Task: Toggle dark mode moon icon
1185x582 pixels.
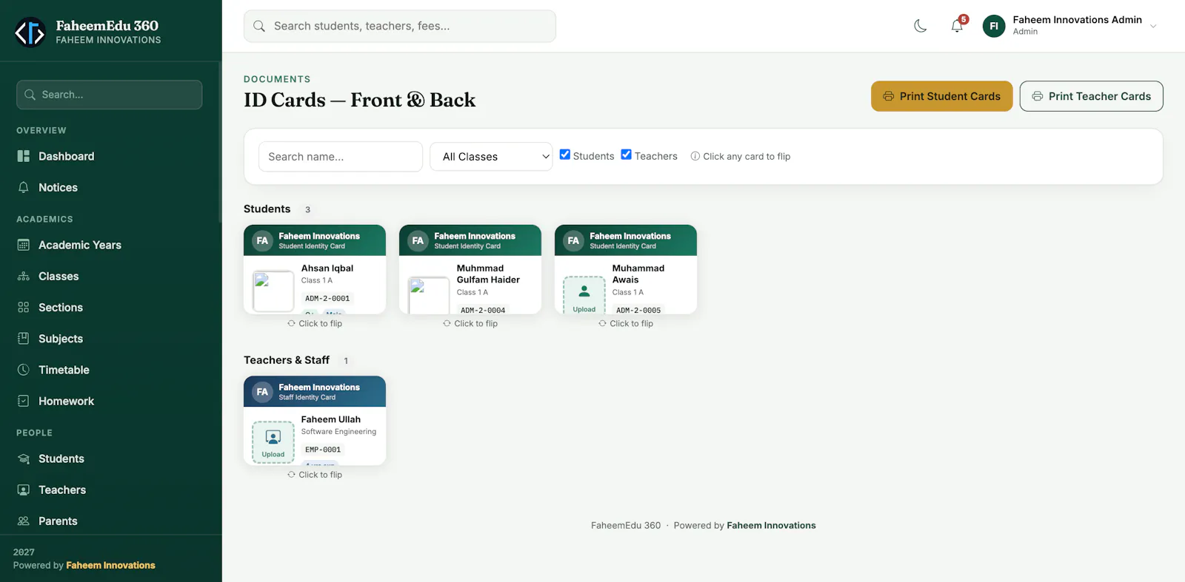Action: [x=921, y=26]
